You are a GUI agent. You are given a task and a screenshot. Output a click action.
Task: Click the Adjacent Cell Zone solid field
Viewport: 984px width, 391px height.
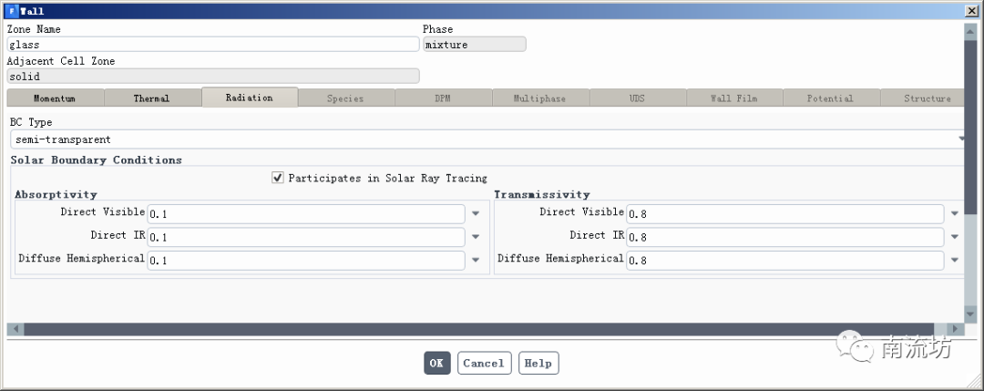(212, 76)
